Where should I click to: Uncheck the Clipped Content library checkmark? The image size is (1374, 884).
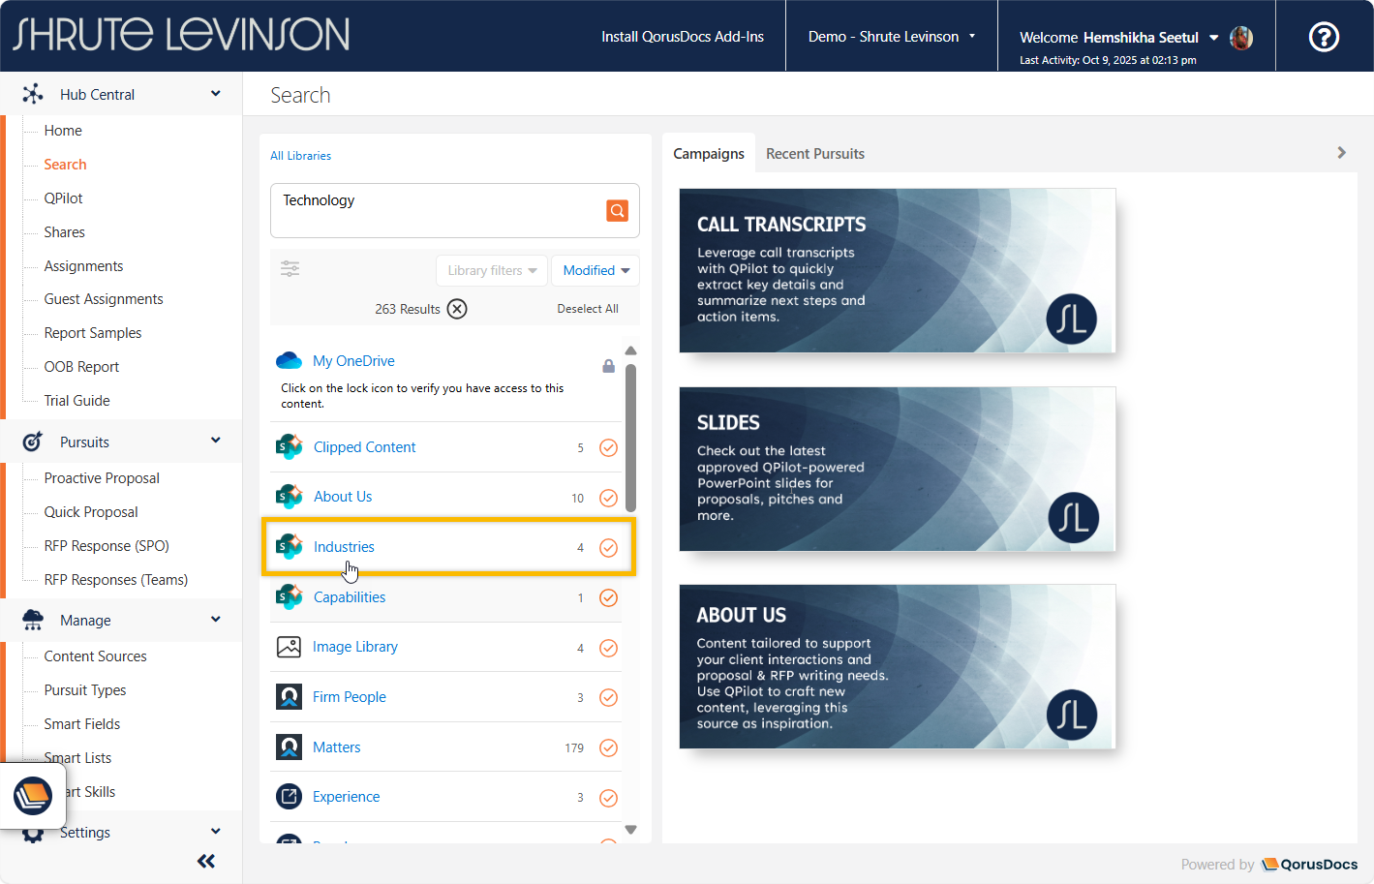point(608,447)
